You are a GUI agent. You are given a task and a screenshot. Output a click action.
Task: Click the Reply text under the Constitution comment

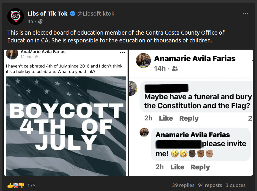click(189, 118)
